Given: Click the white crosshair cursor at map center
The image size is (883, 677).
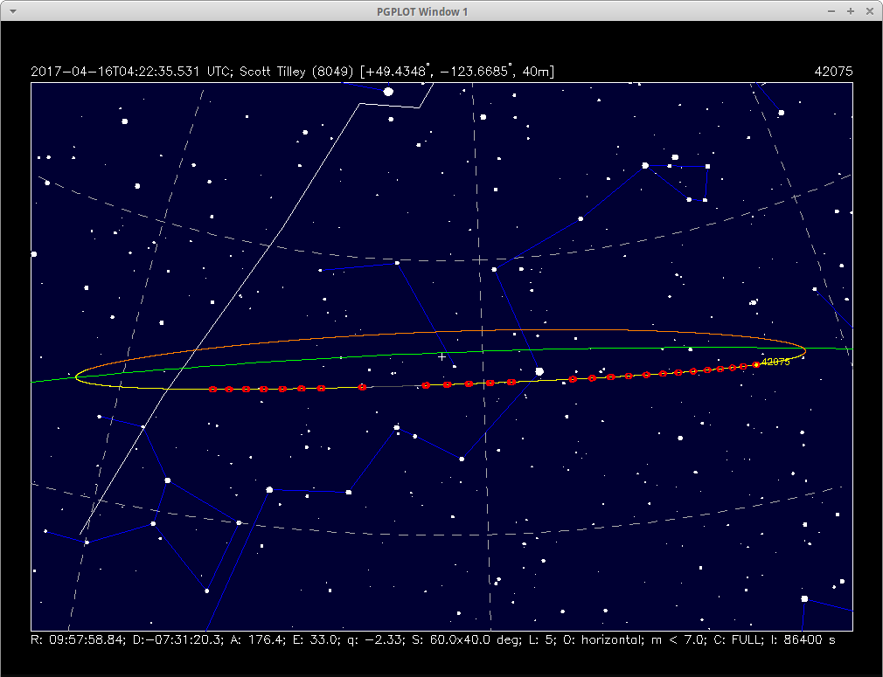Looking at the screenshot, I should click(x=441, y=356).
